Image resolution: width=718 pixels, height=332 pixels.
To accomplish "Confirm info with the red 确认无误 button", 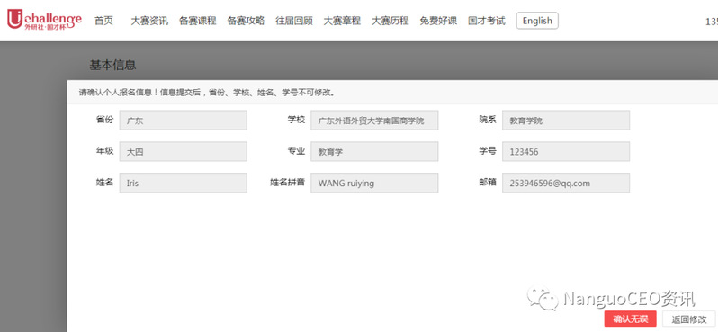I will coord(630,319).
